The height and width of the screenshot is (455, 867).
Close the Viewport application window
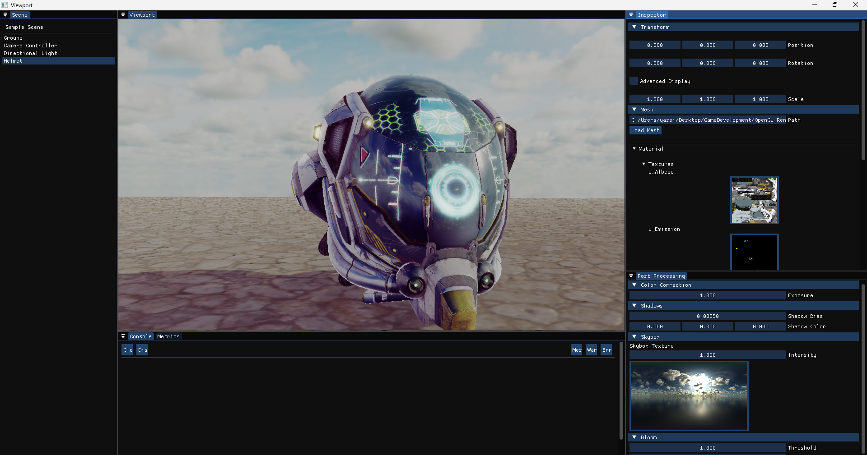point(856,5)
